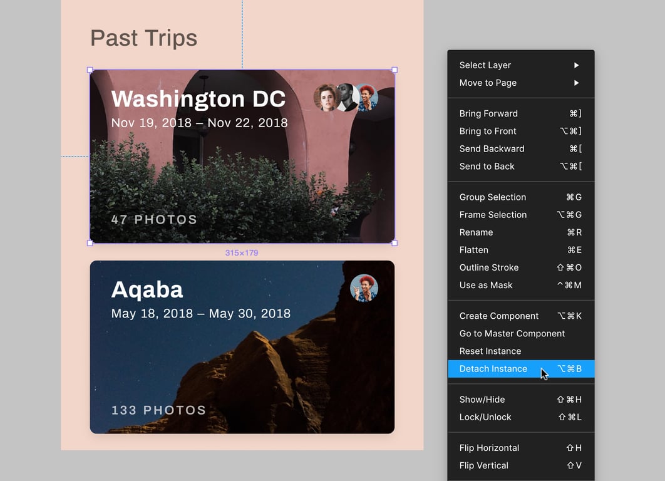Click Send to Back
The width and height of the screenshot is (665, 481).
pos(487,166)
